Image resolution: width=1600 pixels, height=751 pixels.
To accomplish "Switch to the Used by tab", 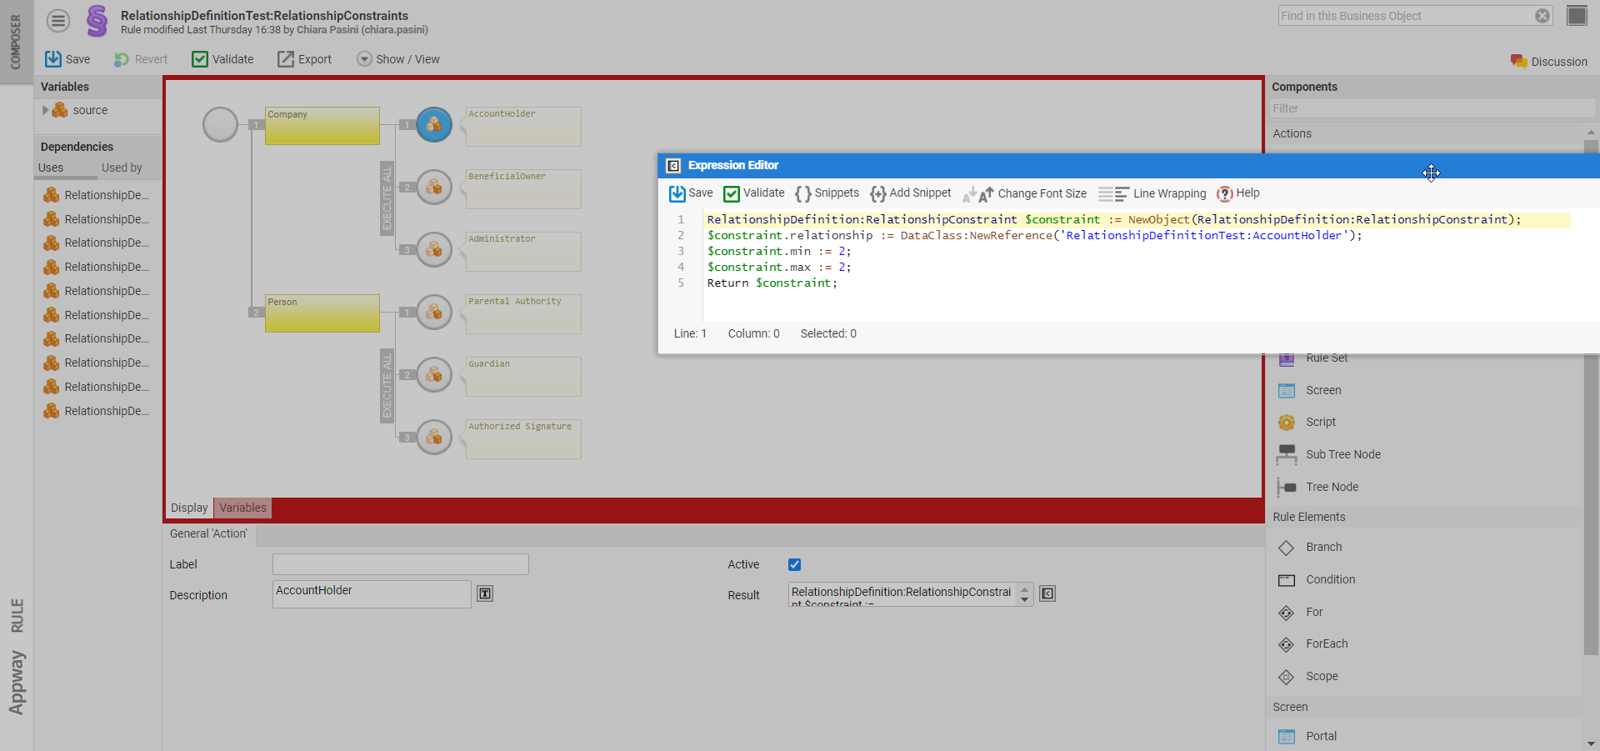I will pos(122,168).
